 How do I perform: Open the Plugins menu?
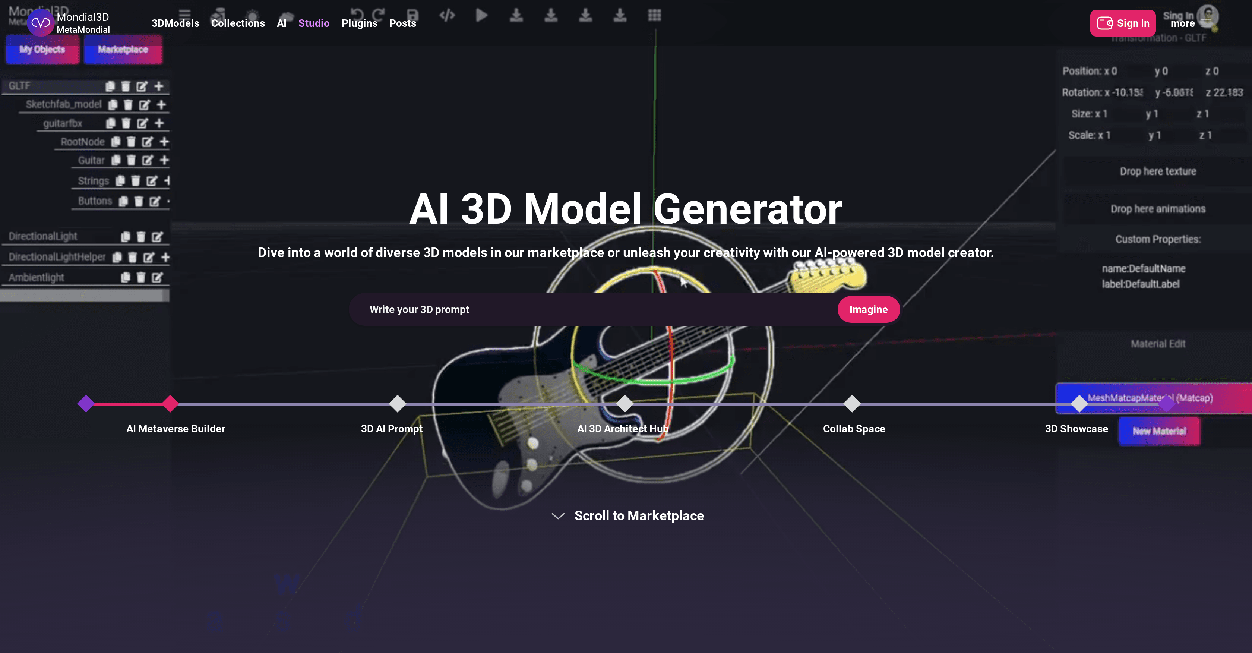click(x=359, y=23)
